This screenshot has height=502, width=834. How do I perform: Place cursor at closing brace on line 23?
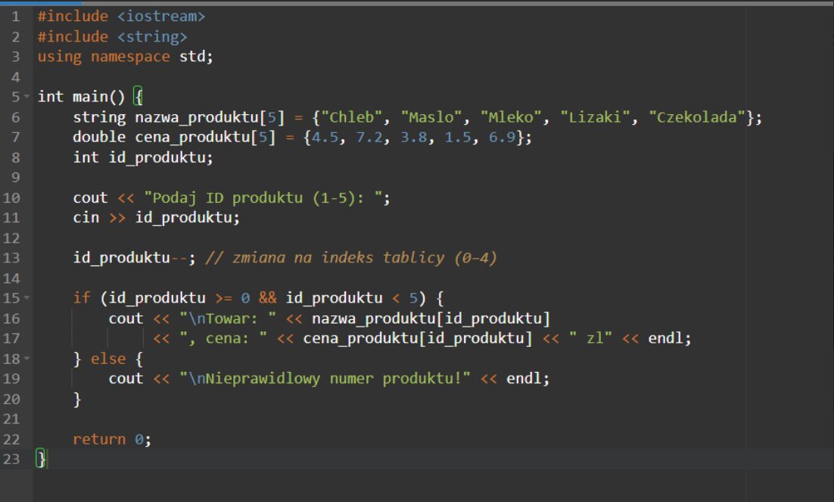coord(42,459)
